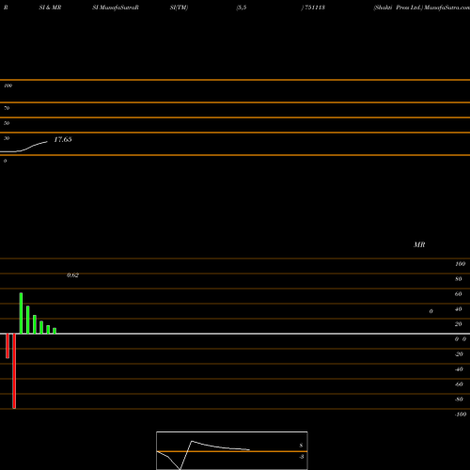Click the SI & MR header label

pos(50,8)
